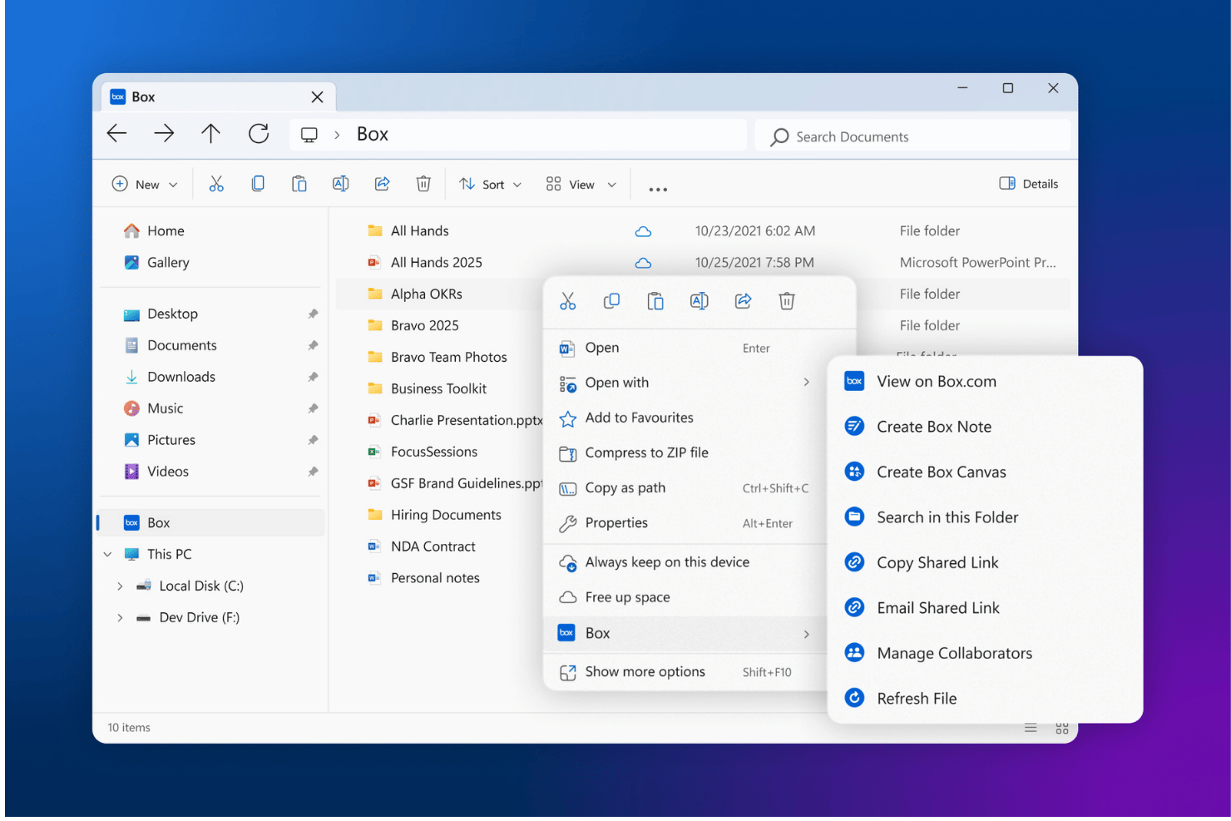Select View on Box.com

[x=985, y=382]
